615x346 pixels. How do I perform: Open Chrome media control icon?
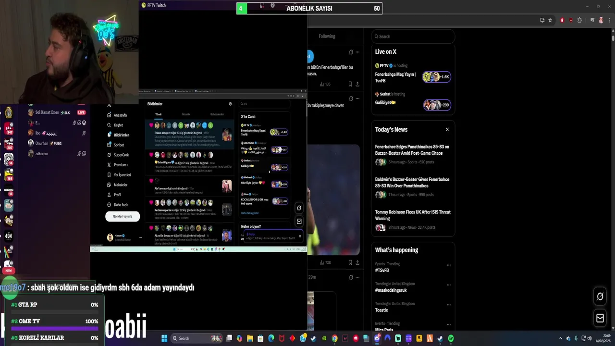(x=592, y=20)
